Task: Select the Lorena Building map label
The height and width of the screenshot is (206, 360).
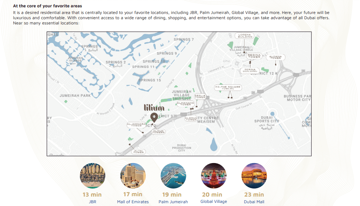Action: pyautogui.click(x=245, y=36)
